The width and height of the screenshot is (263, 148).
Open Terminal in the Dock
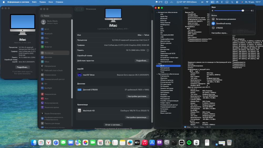click(174, 143)
